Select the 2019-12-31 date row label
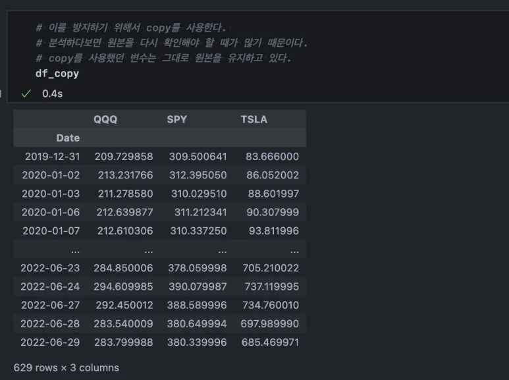509x380 pixels. click(52, 157)
